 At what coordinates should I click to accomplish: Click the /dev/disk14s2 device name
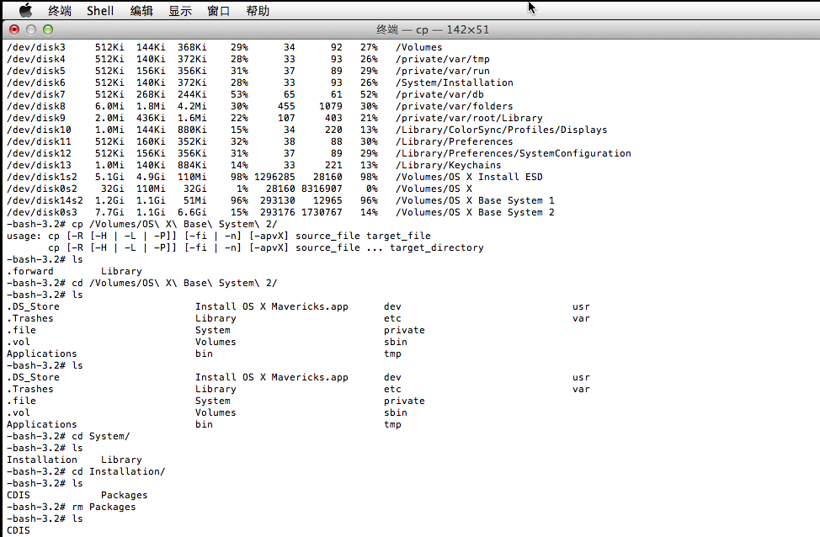point(45,200)
